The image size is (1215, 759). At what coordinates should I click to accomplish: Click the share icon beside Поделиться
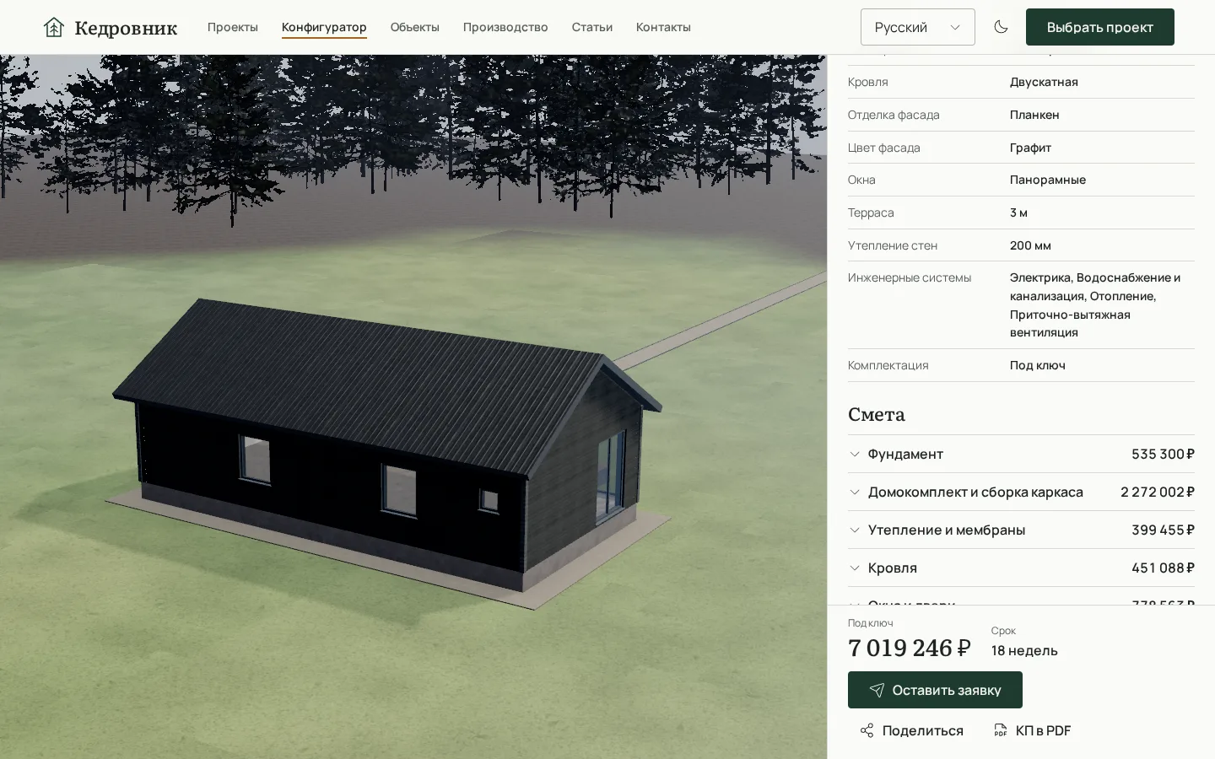pyautogui.click(x=867, y=730)
